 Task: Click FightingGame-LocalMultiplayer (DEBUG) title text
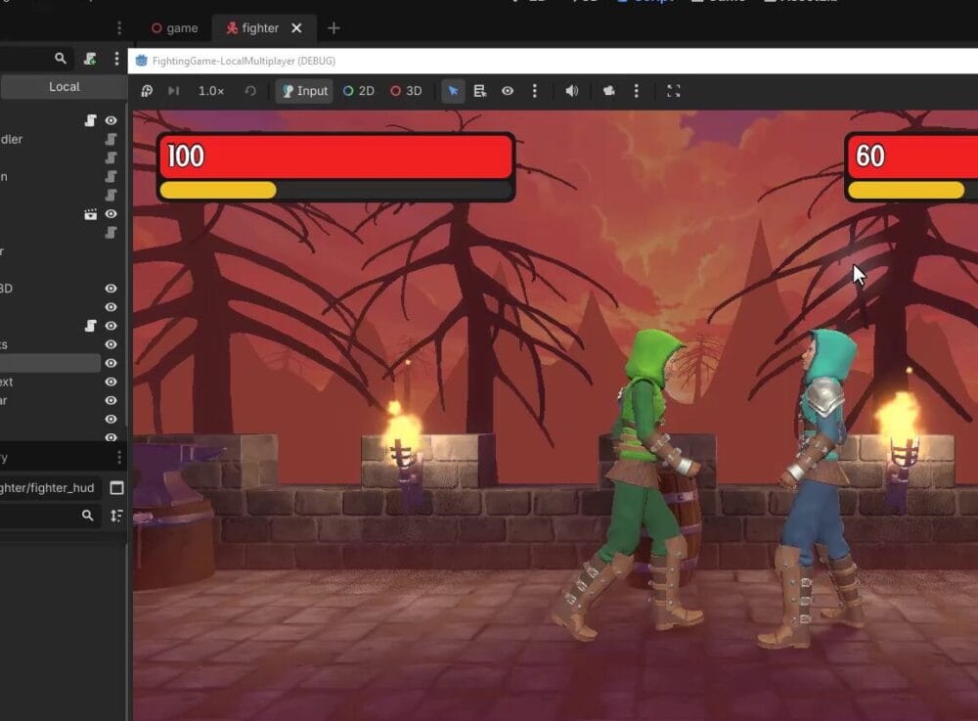[x=244, y=61]
